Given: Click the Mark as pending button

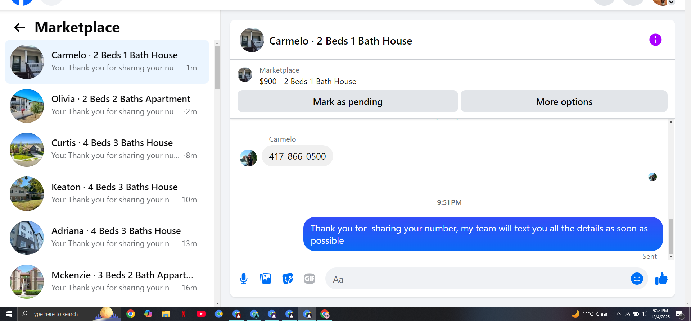Looking at the screenshot, I should coord(348,101).
